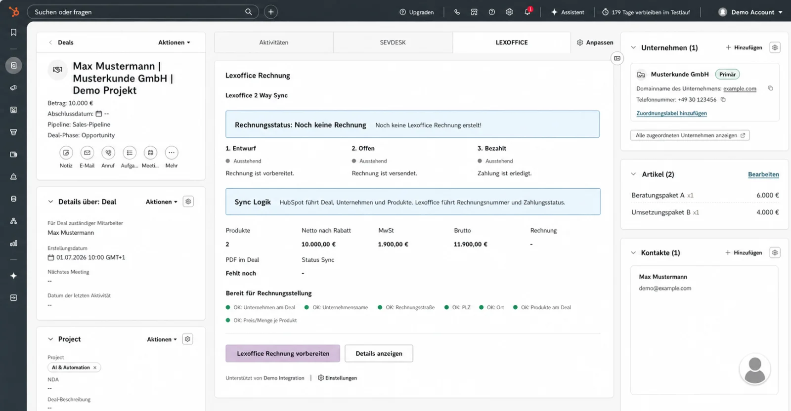Open the settings gear in top bar
The width and height of the screenshot is (791, 411).
(509, 12)
